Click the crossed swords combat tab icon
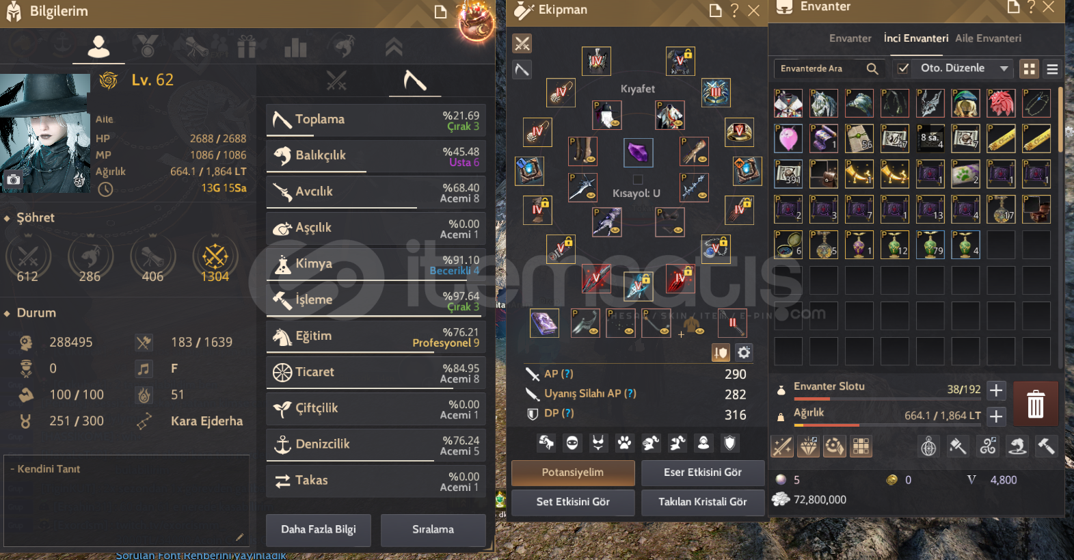Image resolution: width=1074 pixels, height=560 pixels. (x=336, y=81)
